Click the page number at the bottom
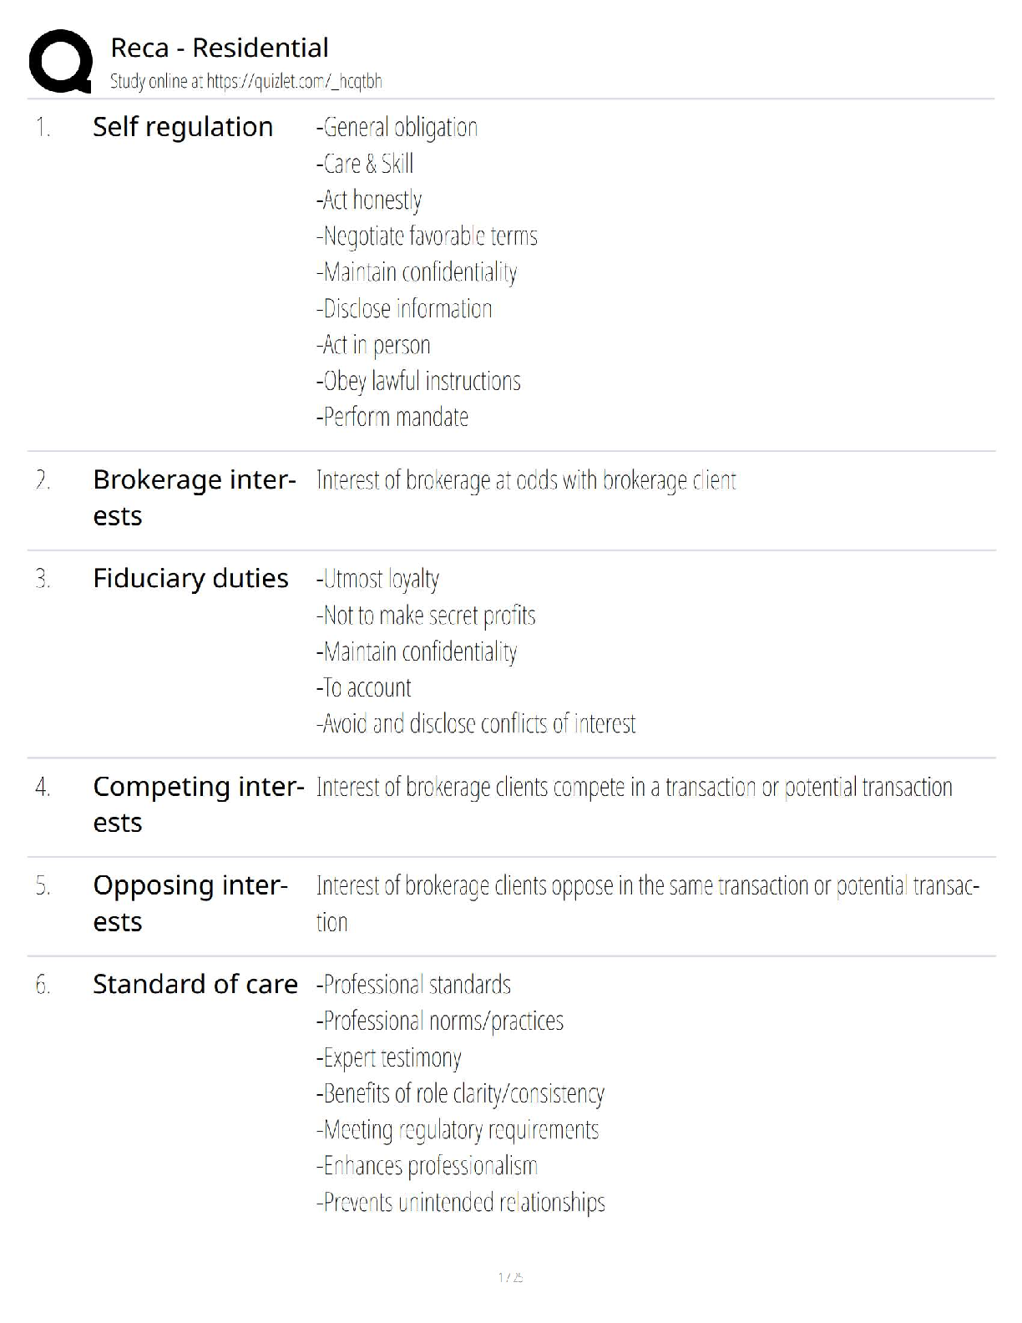The height and width of the screenshot is (1323, 1022). tap(510, 1277)
